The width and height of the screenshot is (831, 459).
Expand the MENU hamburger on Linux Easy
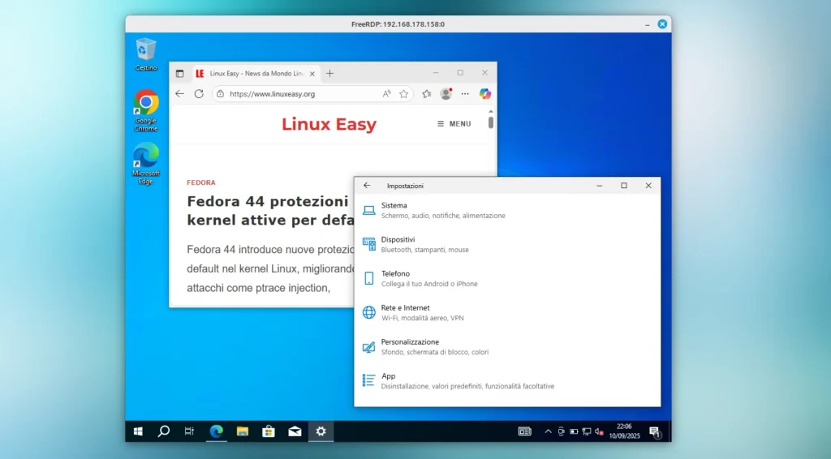point(454,124)
